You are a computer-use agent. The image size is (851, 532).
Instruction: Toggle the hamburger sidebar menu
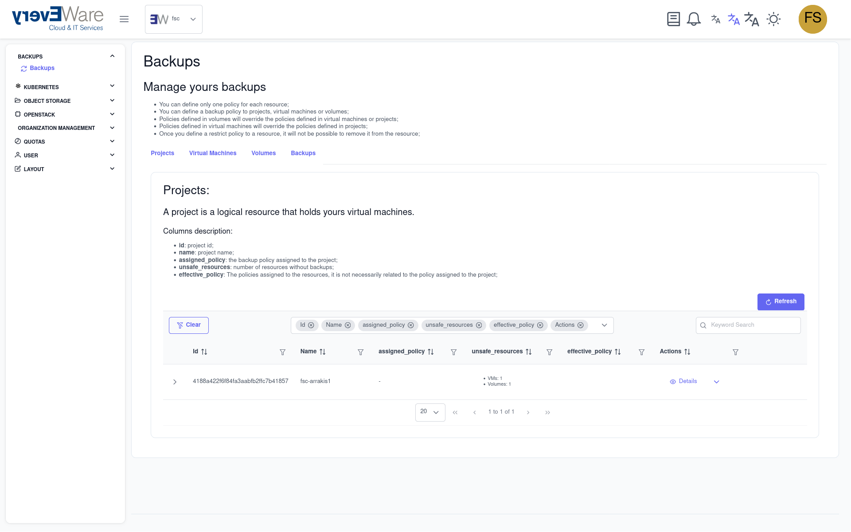(x=124, y=19)
